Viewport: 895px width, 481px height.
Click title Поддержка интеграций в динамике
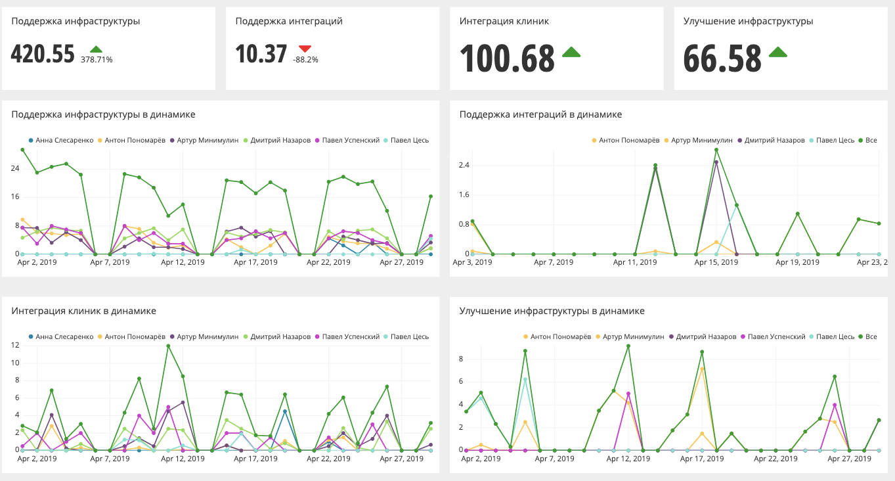540,114
